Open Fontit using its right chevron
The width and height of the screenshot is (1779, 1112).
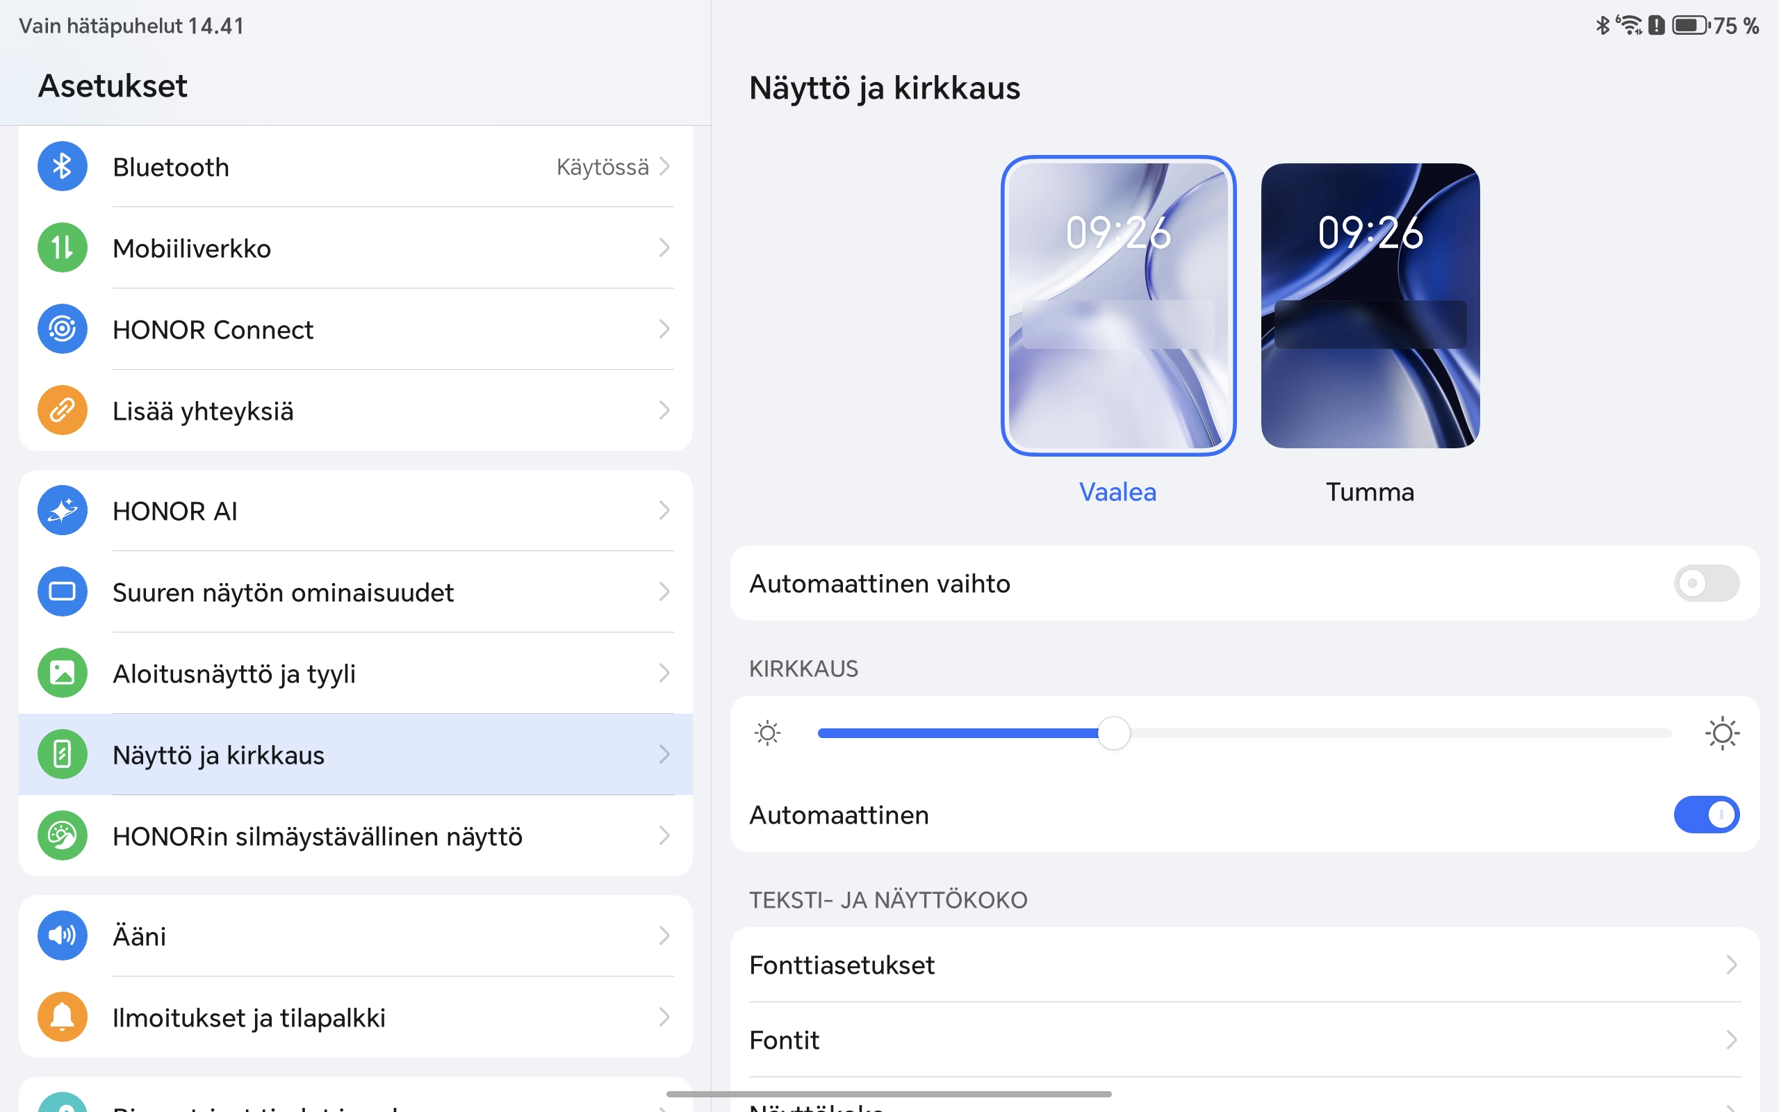tap(1731, 1040)
